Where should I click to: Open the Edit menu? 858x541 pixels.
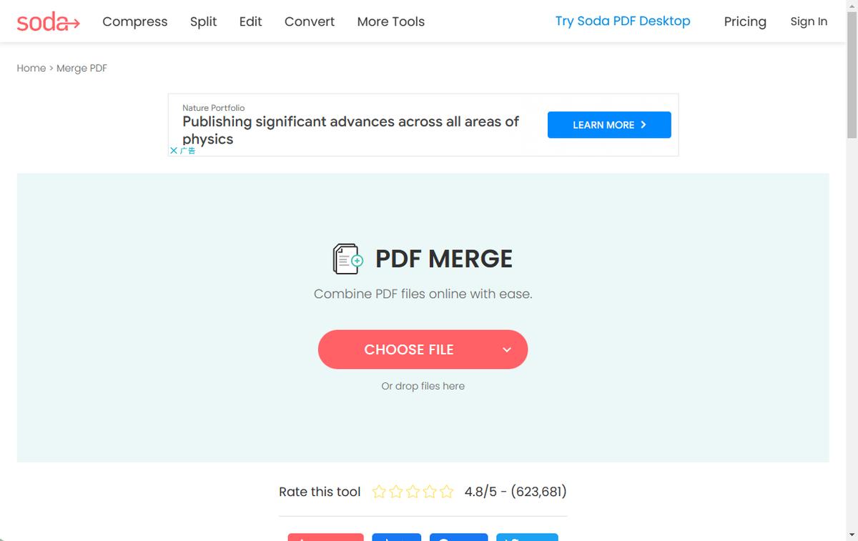pyautogui.click(x=250, y=21)
